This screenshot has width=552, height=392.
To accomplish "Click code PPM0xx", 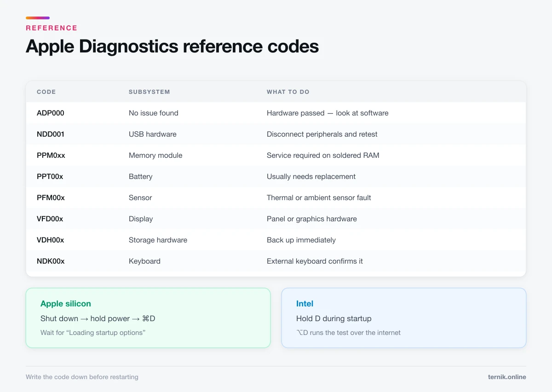I will click(x=51, y=156).
